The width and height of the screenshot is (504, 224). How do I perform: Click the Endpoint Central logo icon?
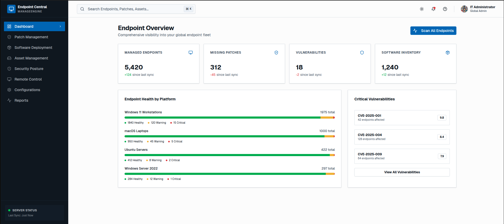click(11, 9)
